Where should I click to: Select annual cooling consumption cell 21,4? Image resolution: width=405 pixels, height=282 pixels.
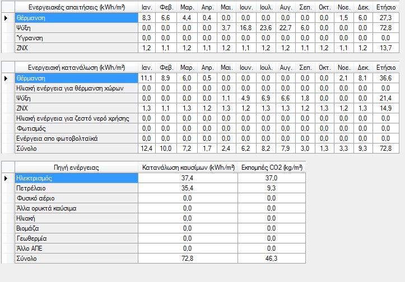pyautogui.click(x=386, y=98)
